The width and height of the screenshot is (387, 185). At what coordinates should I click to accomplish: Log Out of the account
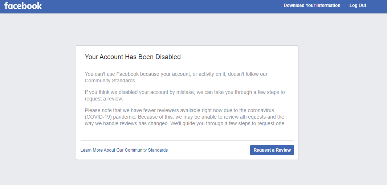pos(358,5)
